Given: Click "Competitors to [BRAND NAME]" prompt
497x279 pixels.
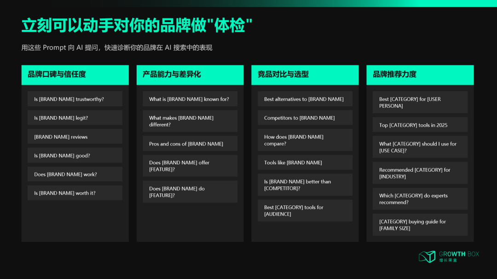Looking at the screenshot, I should [x=305, y=117].
